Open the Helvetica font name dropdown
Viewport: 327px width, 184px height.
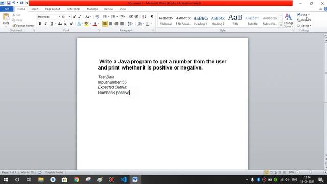[x=59, y=17]
